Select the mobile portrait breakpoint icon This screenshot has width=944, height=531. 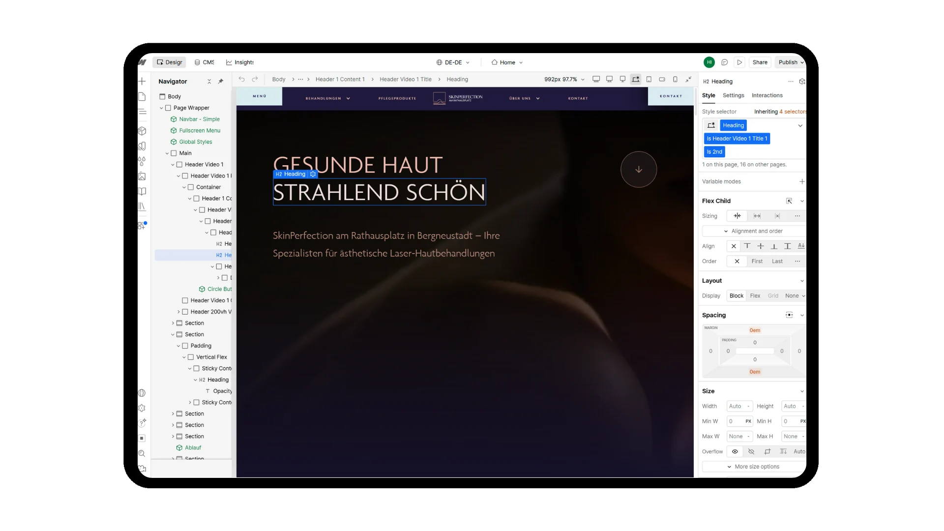point(675,79)
